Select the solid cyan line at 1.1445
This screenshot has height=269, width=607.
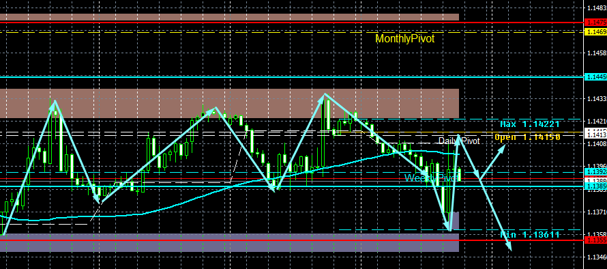coord(292,77)
